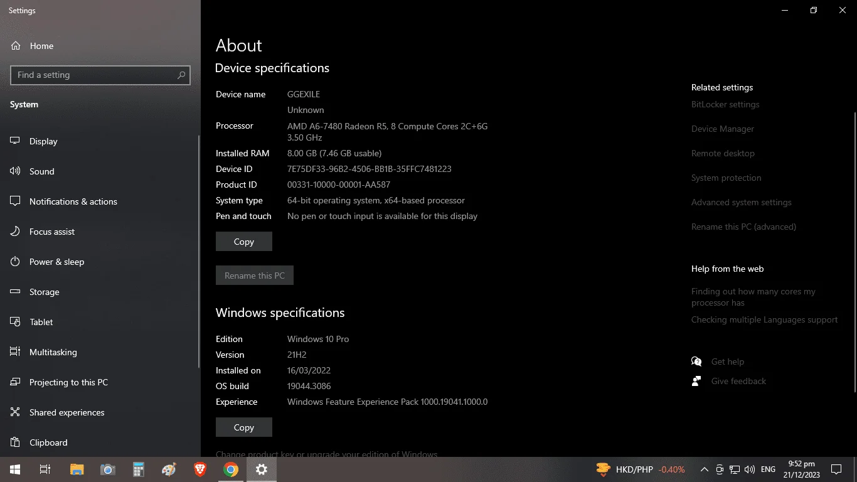Open the Windows Start button
This screenshot has width=857, height=482.
(15, 469)
